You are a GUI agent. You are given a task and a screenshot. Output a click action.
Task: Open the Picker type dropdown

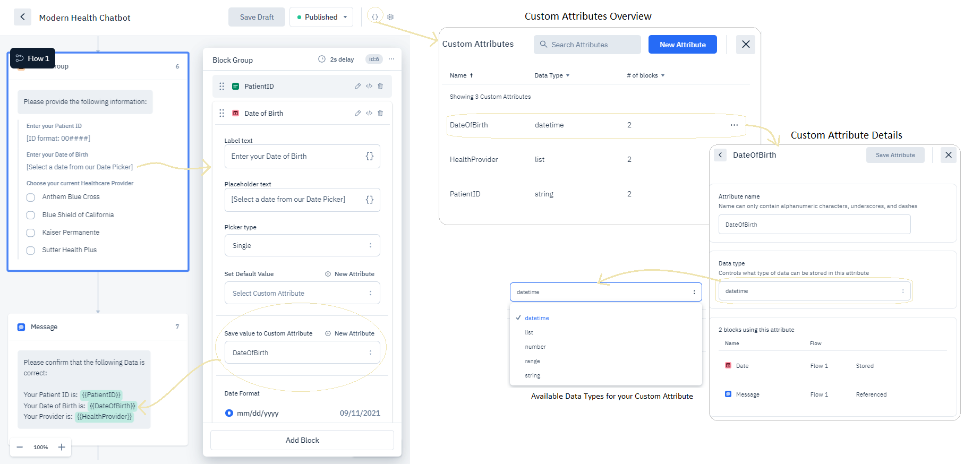[x=302, y=245]
